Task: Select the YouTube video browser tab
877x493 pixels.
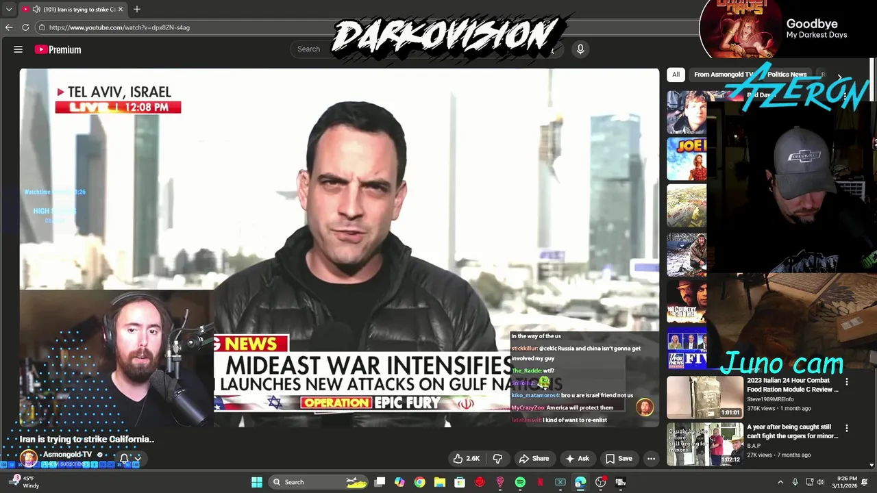Action: [73, 9]
